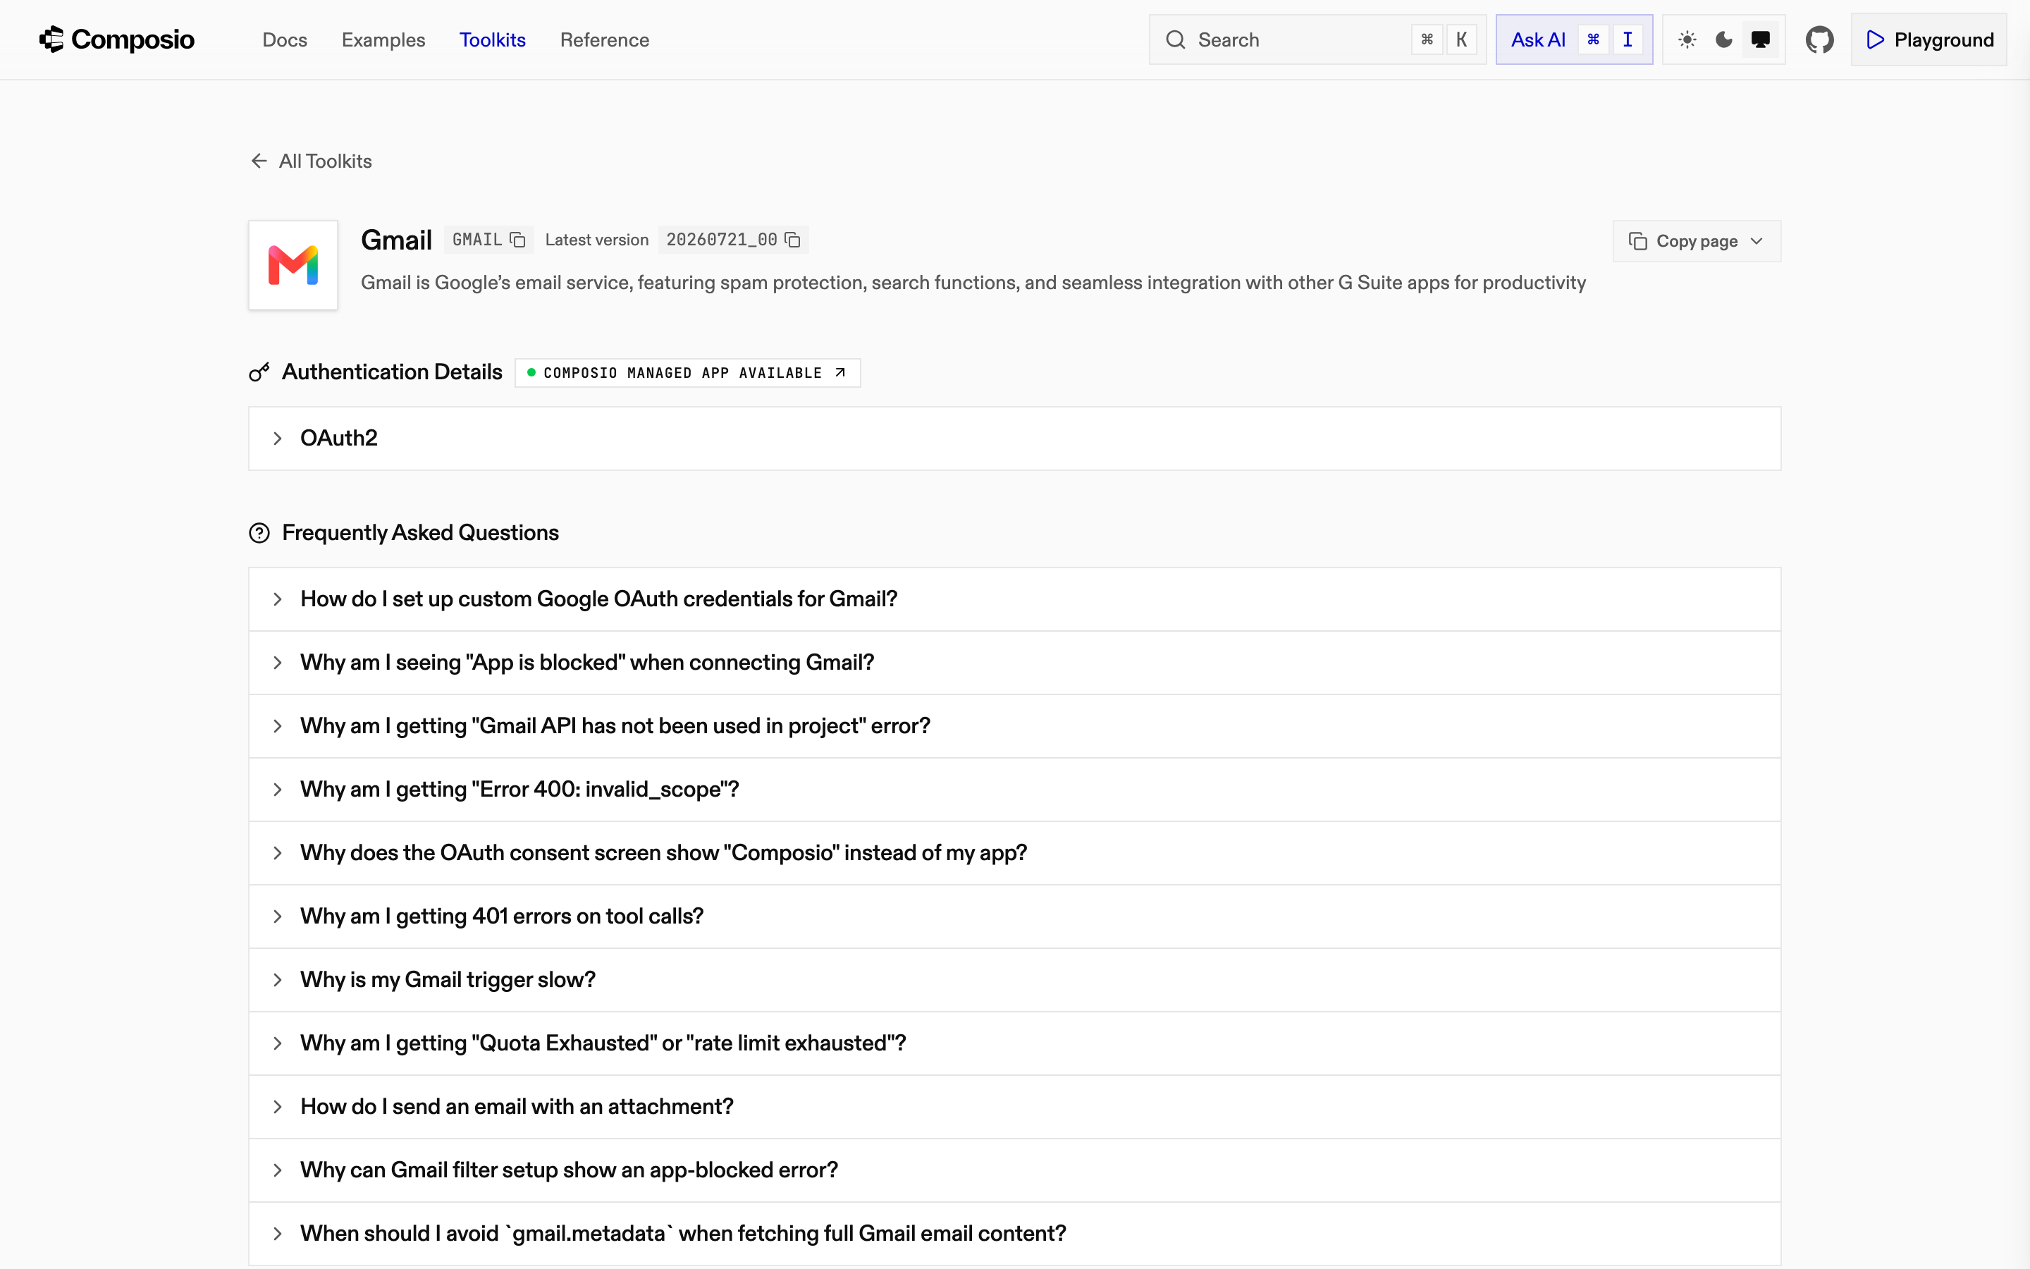Launch the Playground
The height and width of the screenshot is (1269, 2030).
pos(1929,39)
